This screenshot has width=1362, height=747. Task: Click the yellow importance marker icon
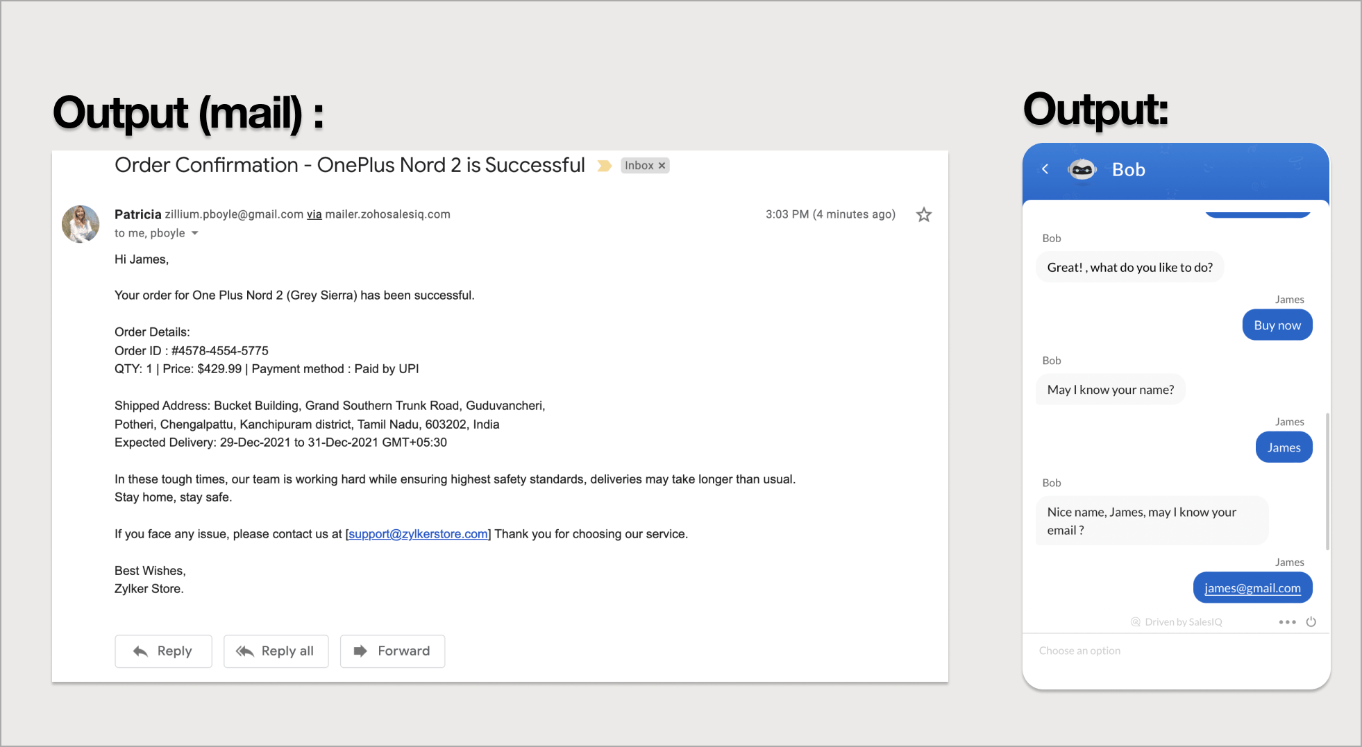(604, 166)
